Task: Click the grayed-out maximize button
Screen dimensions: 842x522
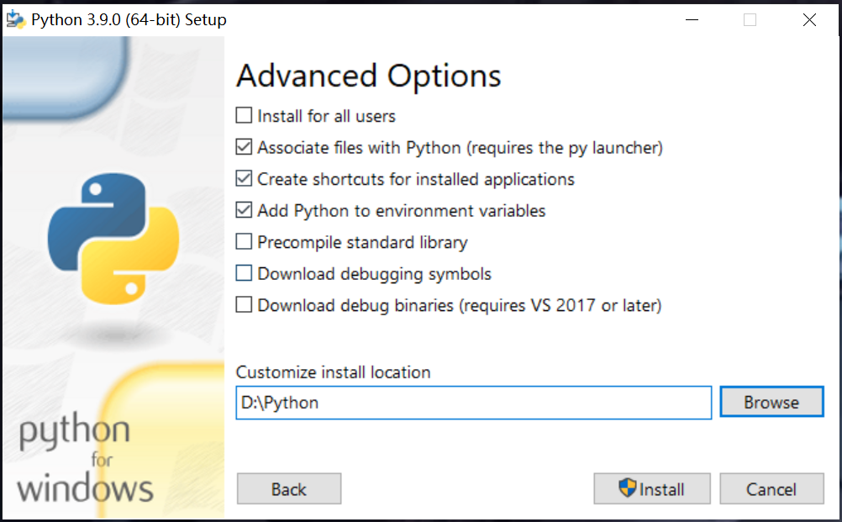Action: (x=750, y=20)
